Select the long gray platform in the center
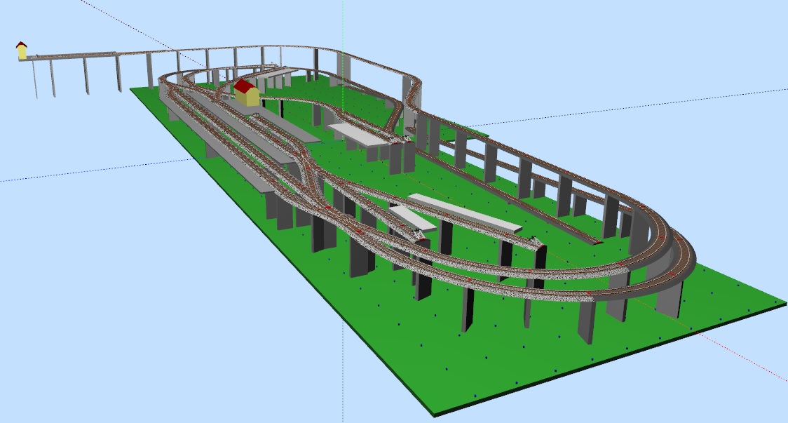 (x=465, y=214)
